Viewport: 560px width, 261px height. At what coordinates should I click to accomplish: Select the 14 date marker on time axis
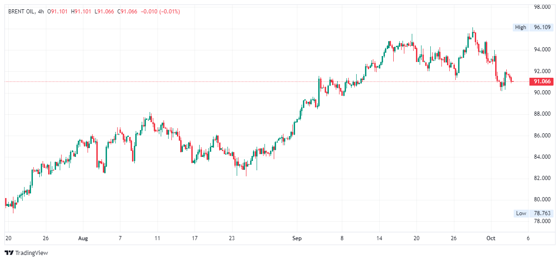click(x=379, y=238)
